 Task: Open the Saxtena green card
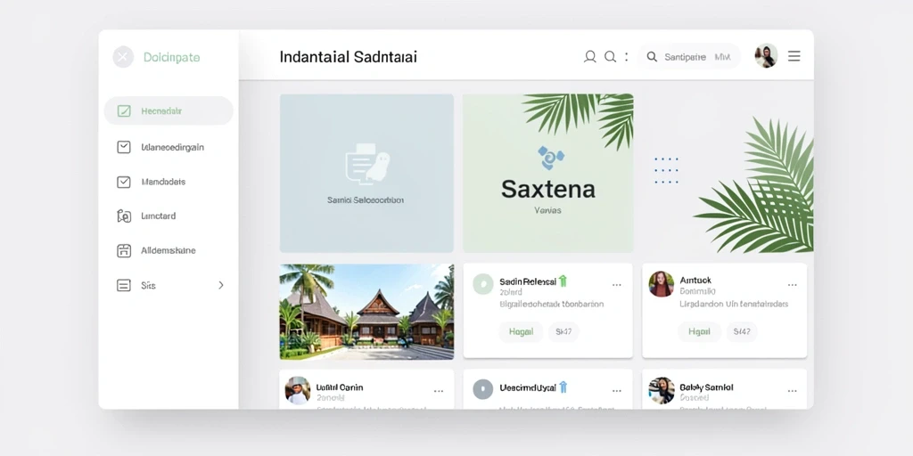tap(548, 174)
